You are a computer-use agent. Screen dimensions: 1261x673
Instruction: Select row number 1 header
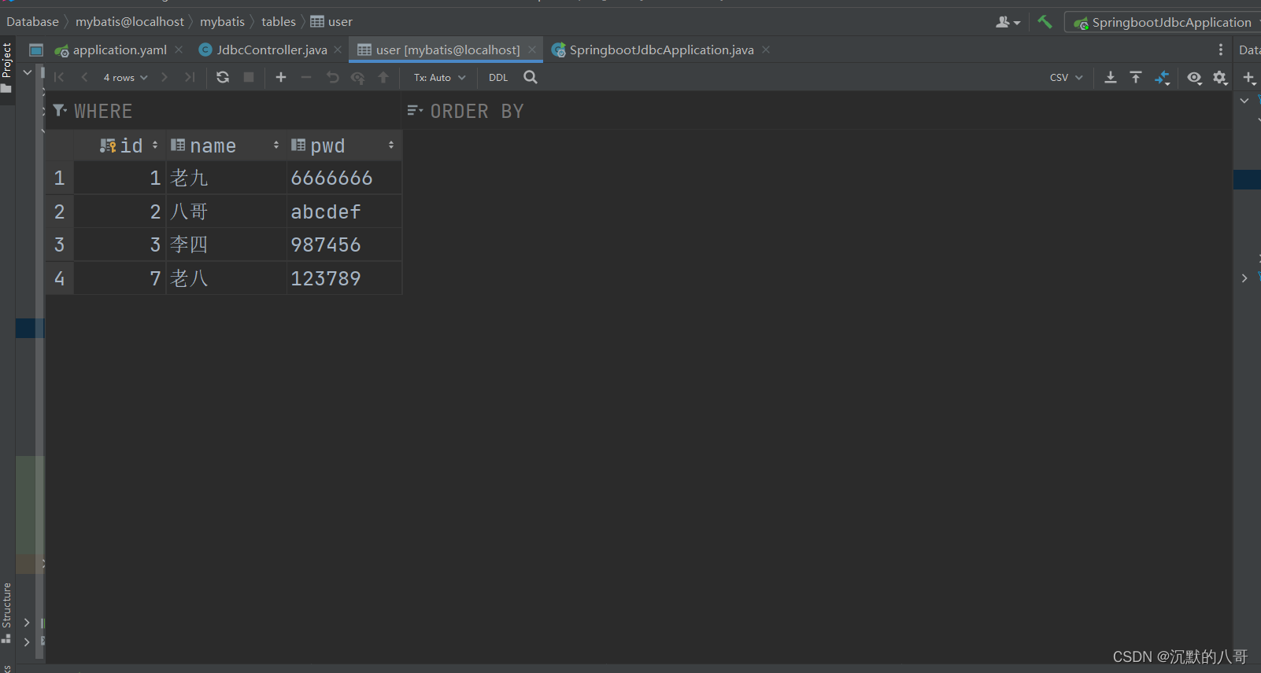pyautogui.click(x=59, y=178)
